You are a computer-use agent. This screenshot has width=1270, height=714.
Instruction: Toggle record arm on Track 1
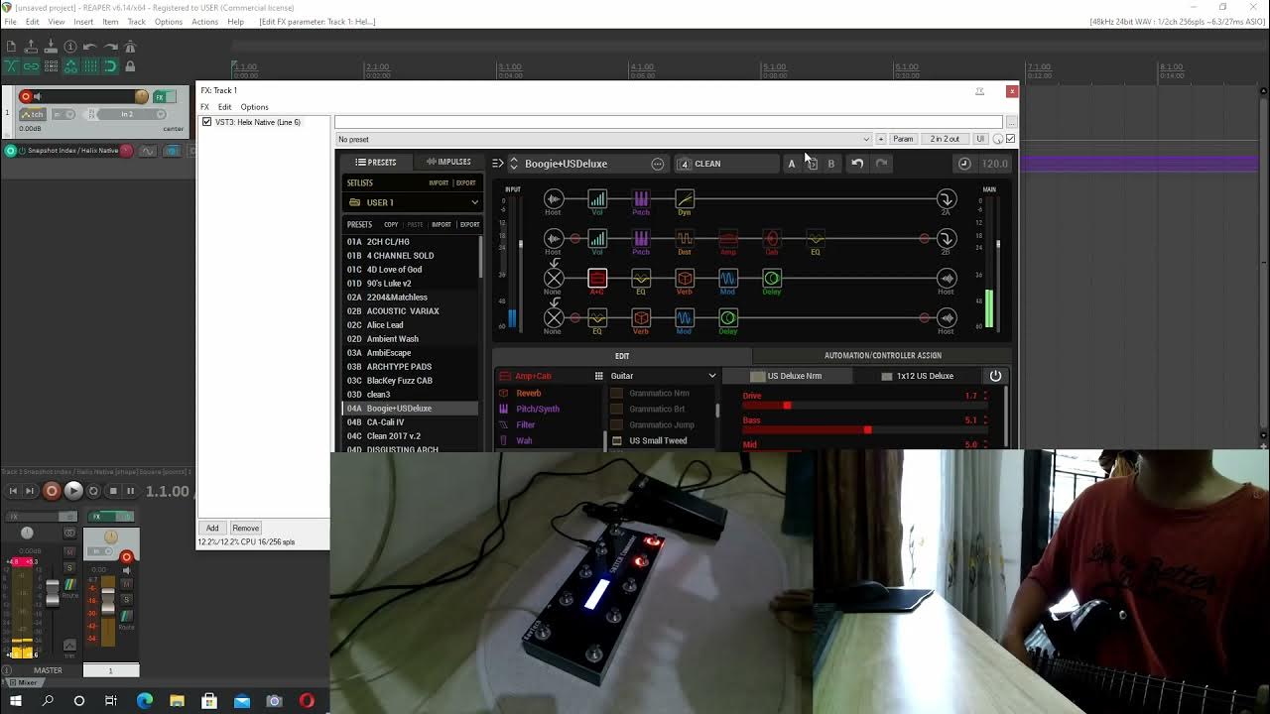click(26, 96)
